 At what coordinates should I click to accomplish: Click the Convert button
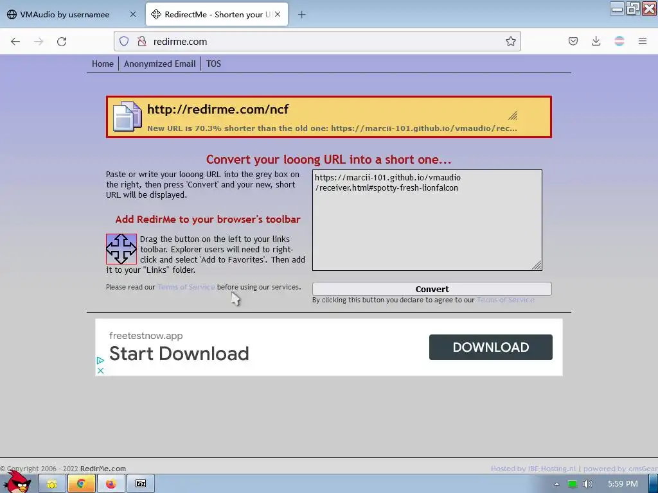point(432,289)
